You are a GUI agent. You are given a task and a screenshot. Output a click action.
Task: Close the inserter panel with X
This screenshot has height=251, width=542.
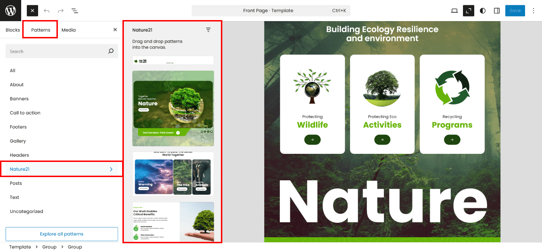115,30
